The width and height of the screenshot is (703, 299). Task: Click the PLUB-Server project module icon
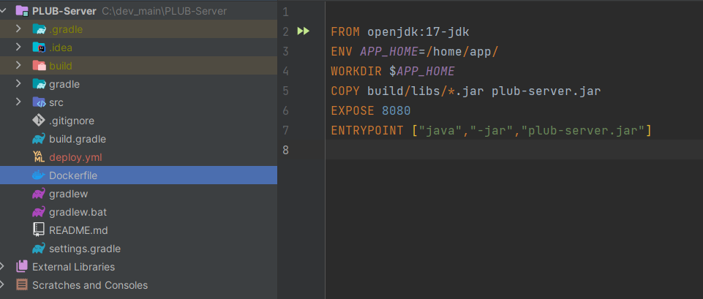click(x=22, y=11)
